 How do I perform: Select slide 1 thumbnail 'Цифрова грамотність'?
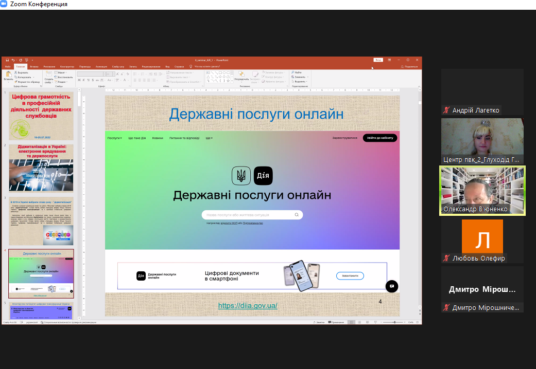click(x=41, y=116)
